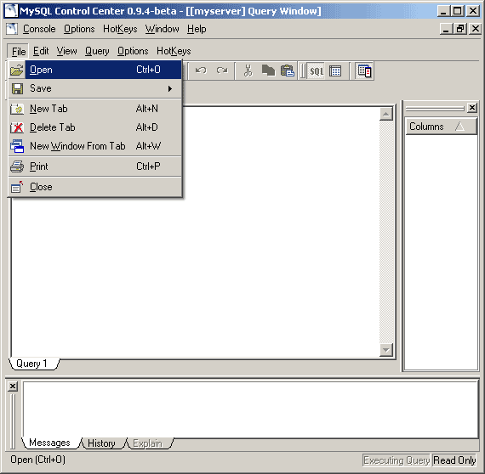Click the Columns header sort triangle
The width and height of the screenshot is (485, 474).
pos(459,127)
